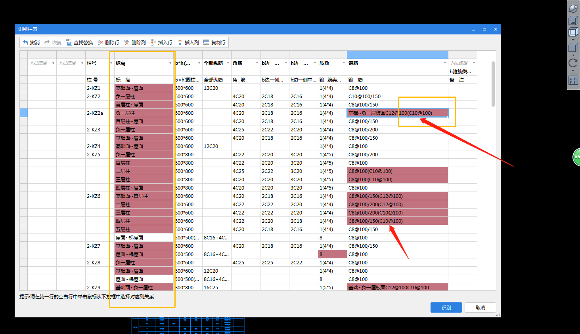Select cell C8@100/150(C10@100)
This screenshot has width=580, height=334.
(398, 221)
